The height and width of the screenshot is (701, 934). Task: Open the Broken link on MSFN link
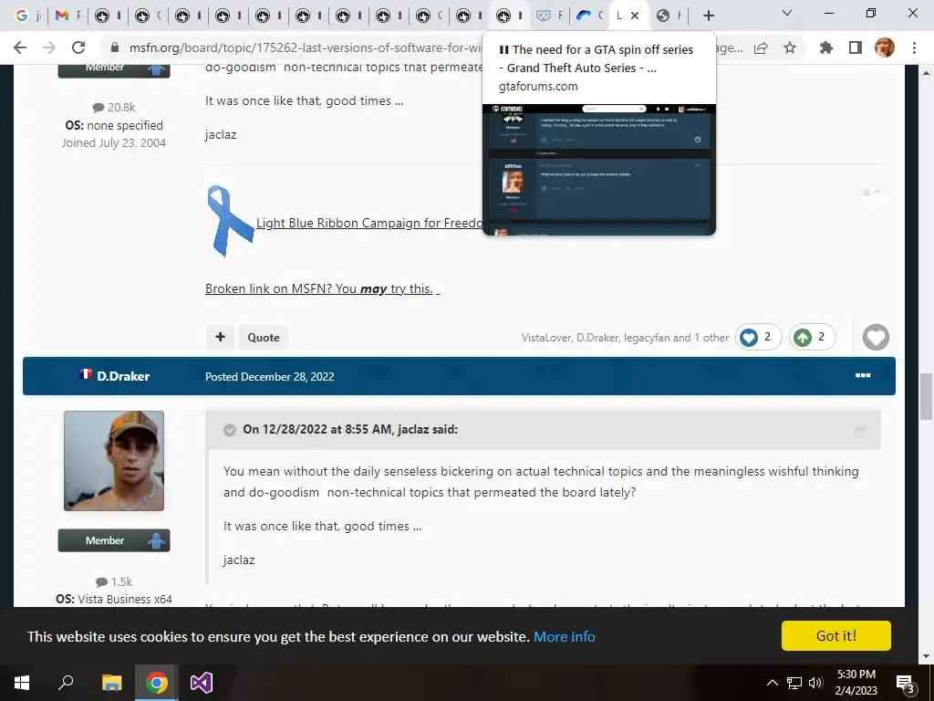click(x=319, y=288)
